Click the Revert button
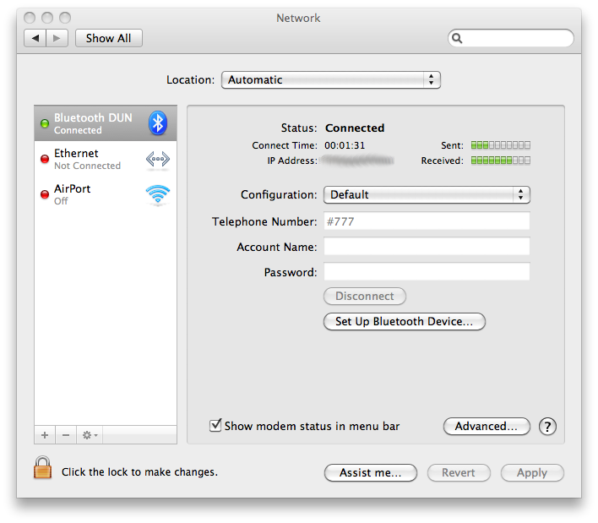 (x=459, y=472)
